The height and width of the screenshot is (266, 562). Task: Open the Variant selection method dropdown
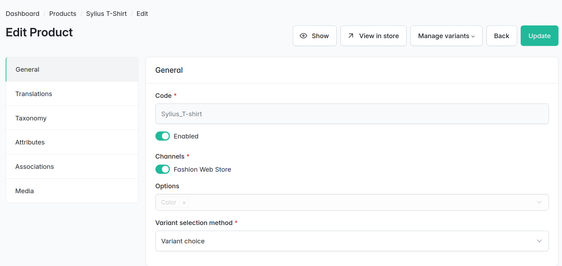[352, 241]
